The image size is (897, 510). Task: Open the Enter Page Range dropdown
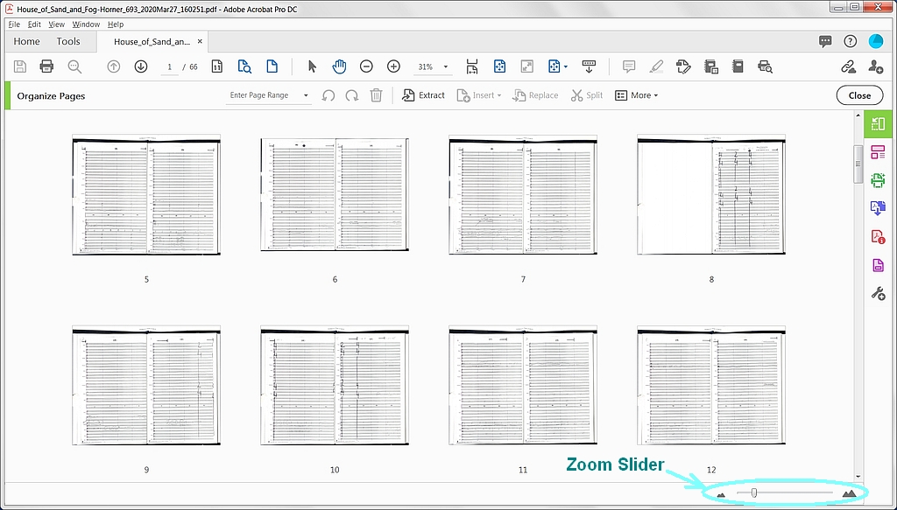coord(306,94)
